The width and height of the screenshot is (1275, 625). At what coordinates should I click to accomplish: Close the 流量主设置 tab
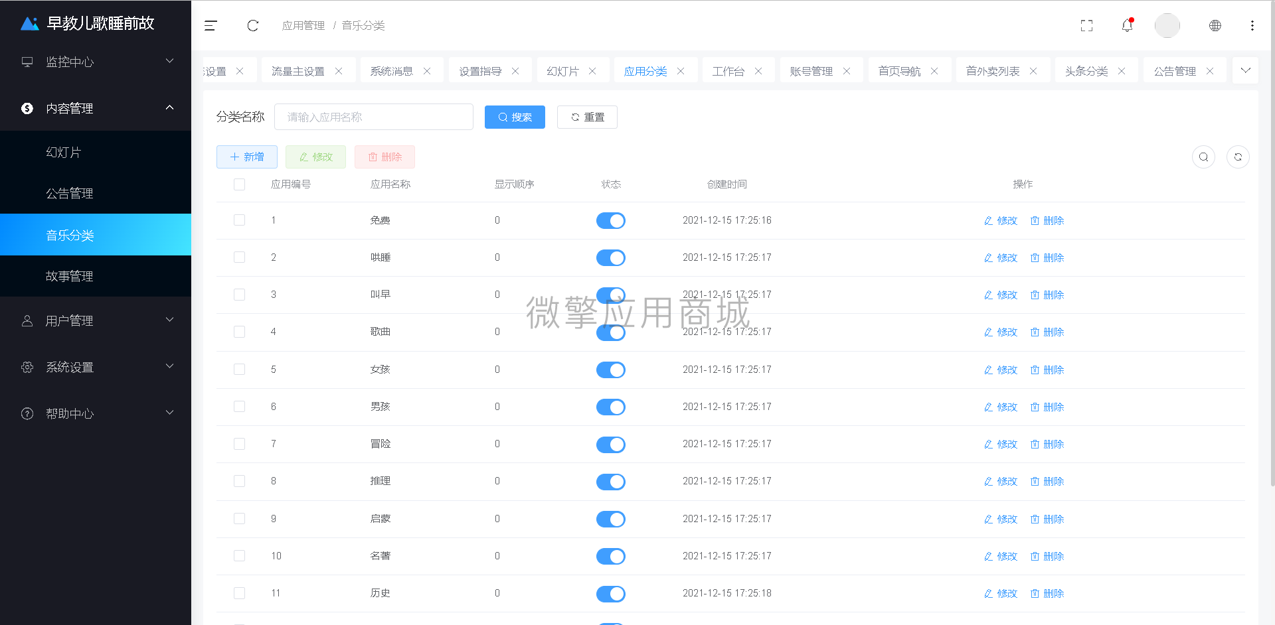click(339, 71)
